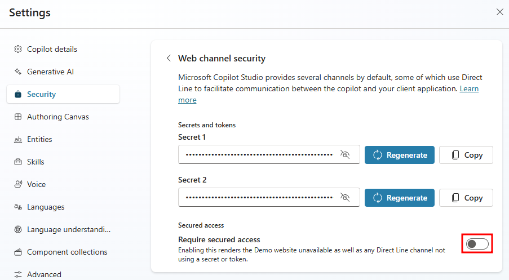Click the Skills briefcase icon
This screenshot has height=280, width=509.
pyautogui.click(x=18, y=162)
